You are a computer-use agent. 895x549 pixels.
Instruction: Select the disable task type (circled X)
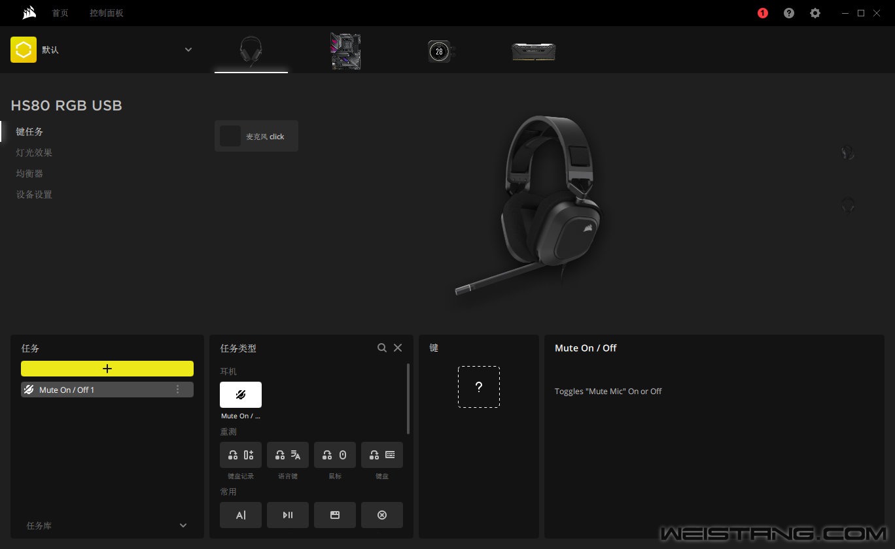pos(382,515)
